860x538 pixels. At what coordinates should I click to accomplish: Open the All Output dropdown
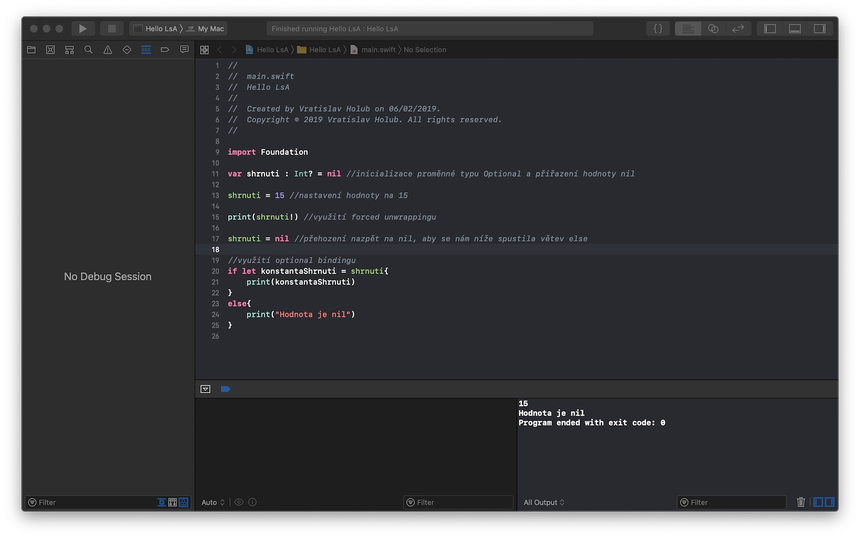pyautogui.click(x=544, y=503)
